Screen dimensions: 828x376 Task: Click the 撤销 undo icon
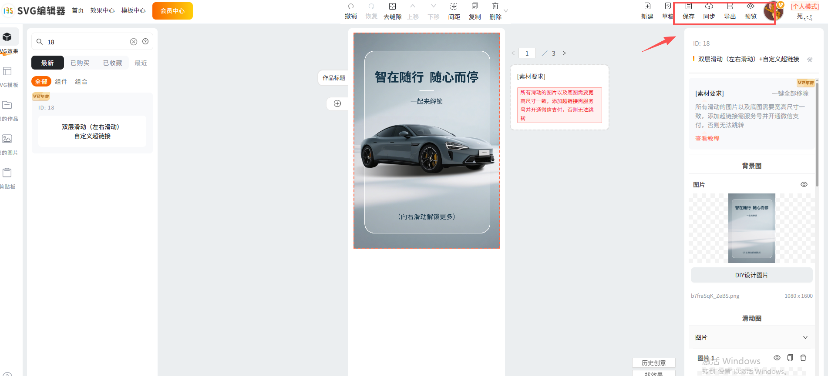pyautogui.click(x=350, y=7)
